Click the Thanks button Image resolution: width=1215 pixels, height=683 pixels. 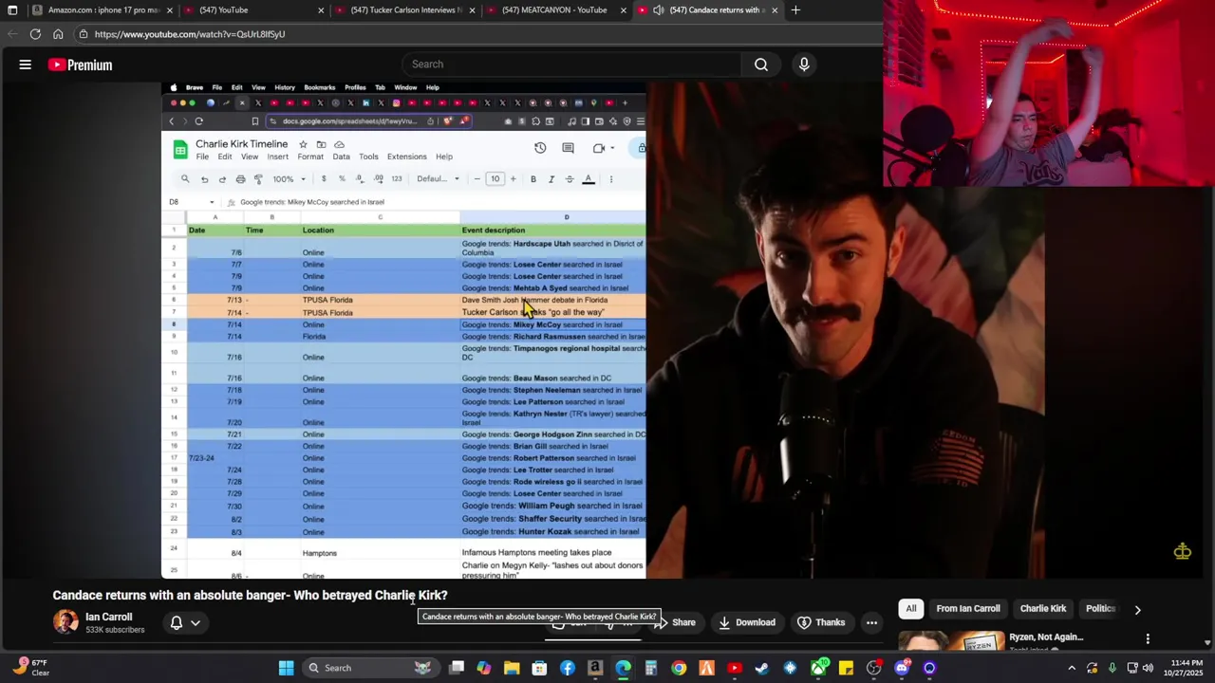tap(821, 622)
